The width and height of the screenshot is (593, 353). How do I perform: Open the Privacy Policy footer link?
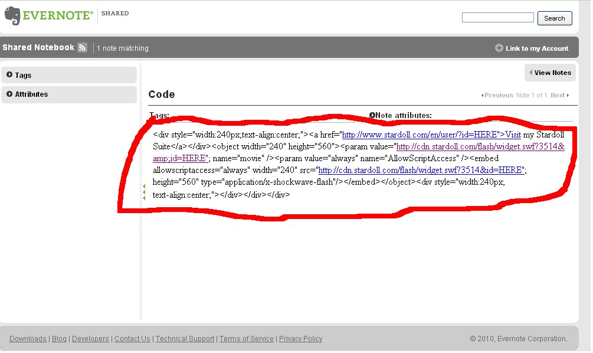point(301,339)
